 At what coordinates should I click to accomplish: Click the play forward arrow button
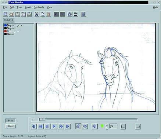(x=54, y=126)
